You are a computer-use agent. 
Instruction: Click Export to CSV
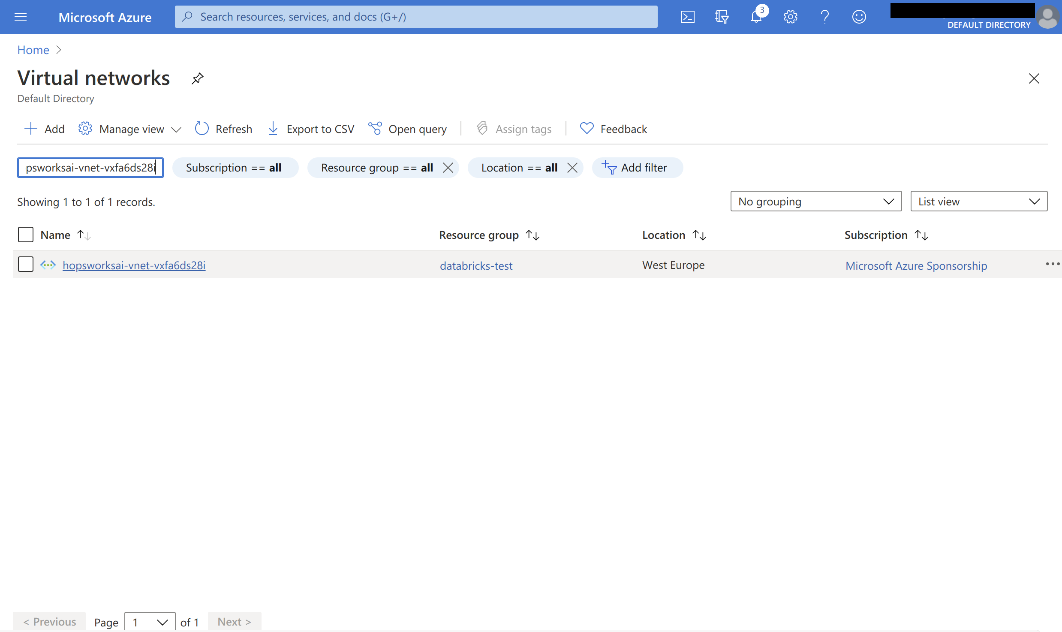click(x=311, y=129)
